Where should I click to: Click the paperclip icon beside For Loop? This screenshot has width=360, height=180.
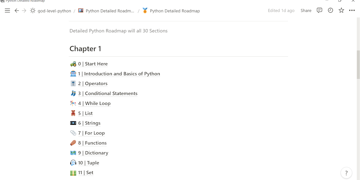(73, 133)
